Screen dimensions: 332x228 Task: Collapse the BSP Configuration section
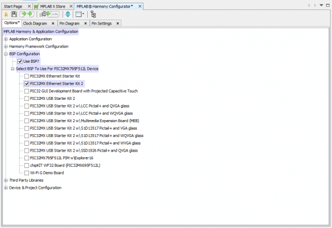coord(5,54)
